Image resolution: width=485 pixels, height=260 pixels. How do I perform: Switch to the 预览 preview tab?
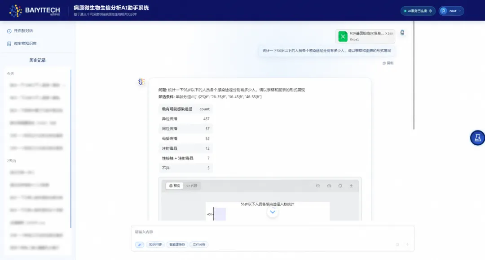click(174, 186)
